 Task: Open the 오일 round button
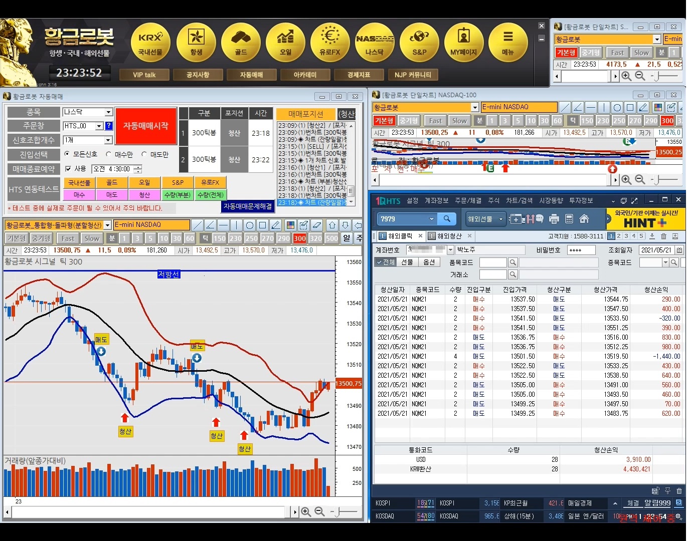[x=285, y=43]
